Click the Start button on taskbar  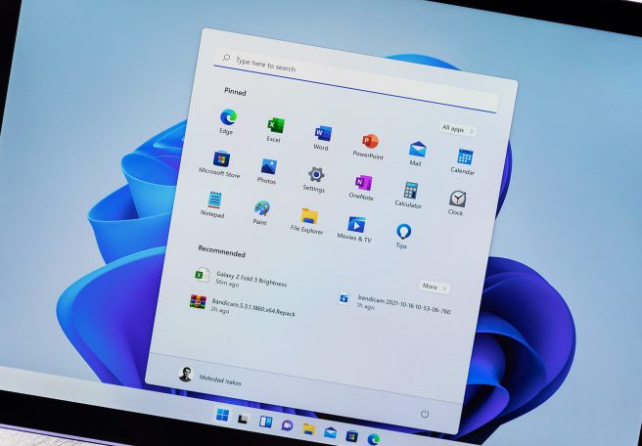(222, 415)
